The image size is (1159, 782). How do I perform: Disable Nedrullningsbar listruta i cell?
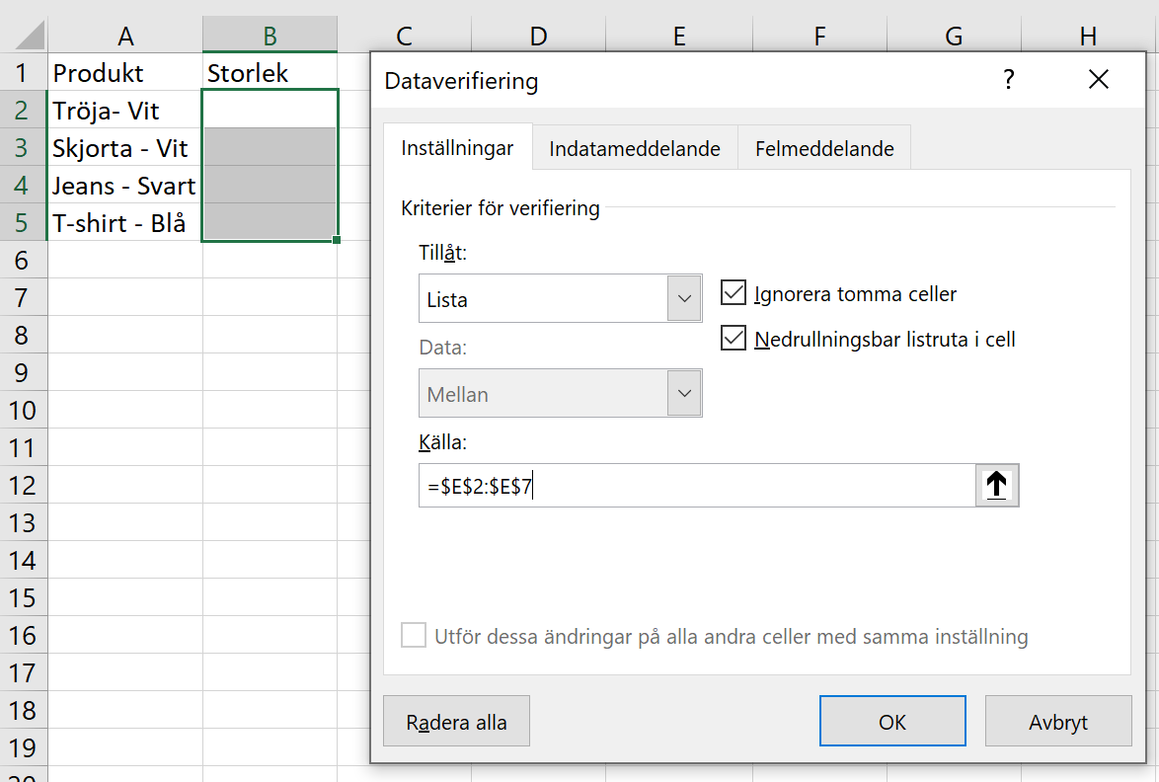tap(734, 339)
